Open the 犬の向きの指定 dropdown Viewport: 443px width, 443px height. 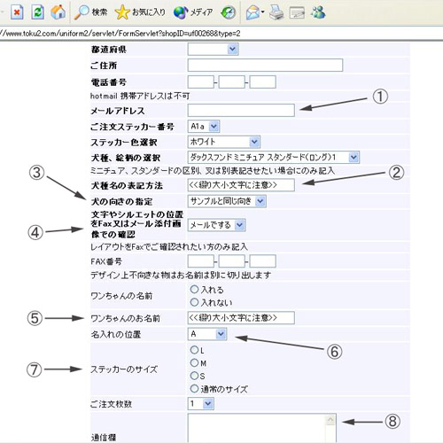pyautogui.click(x=227, y=201)
